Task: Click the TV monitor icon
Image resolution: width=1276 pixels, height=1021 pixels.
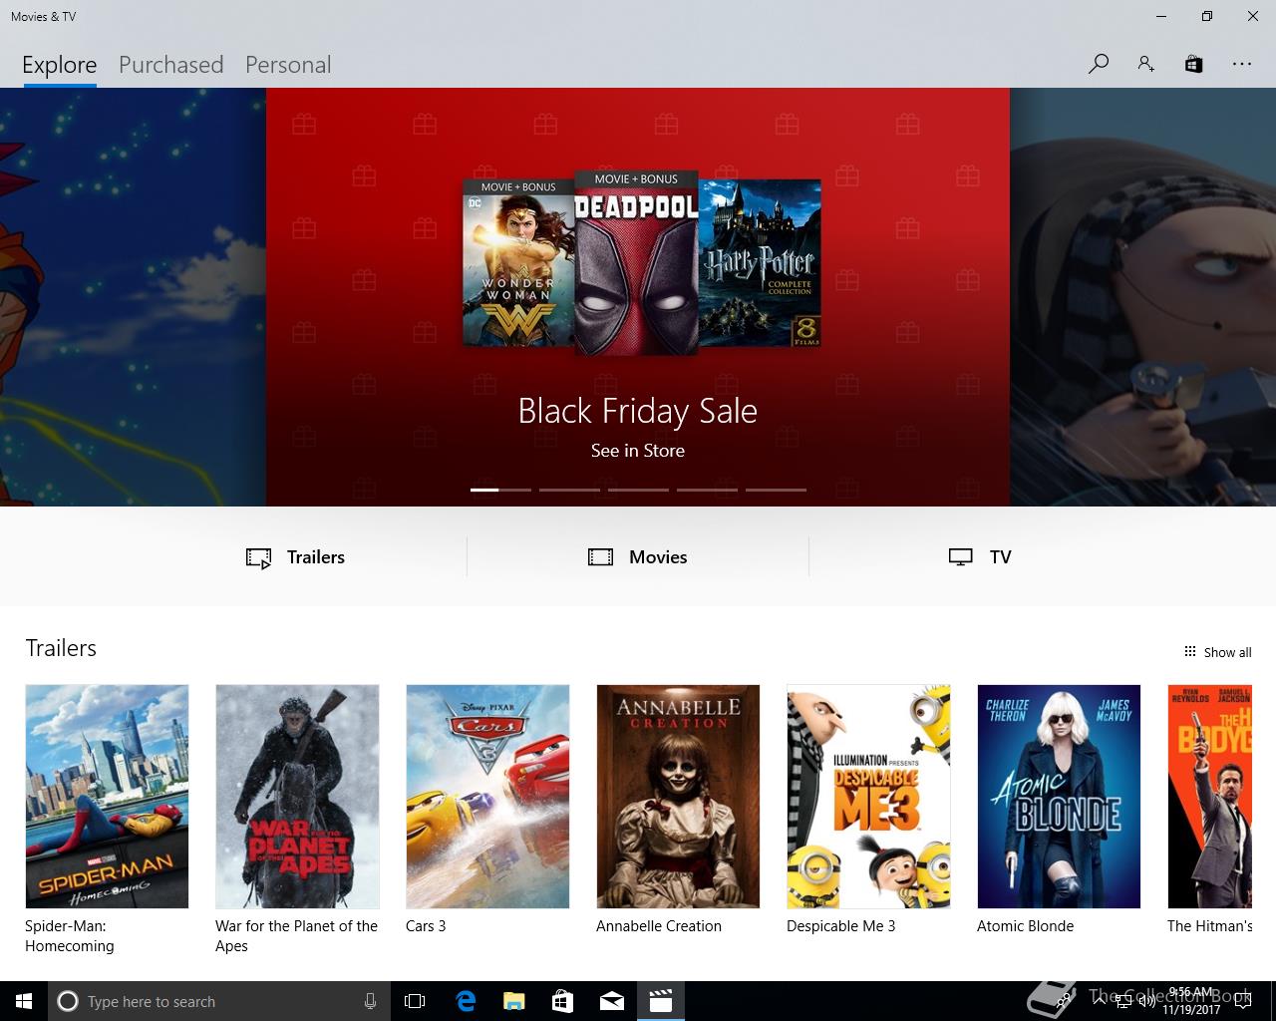Action: point(960,557)
